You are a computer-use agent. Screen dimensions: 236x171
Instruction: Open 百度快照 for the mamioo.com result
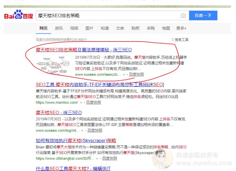(94, 103)
